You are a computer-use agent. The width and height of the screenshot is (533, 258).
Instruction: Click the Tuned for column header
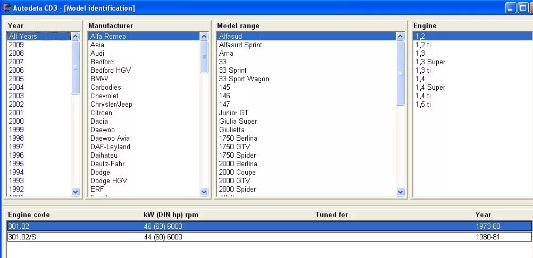pyautogui.click(x=331, y=214)
